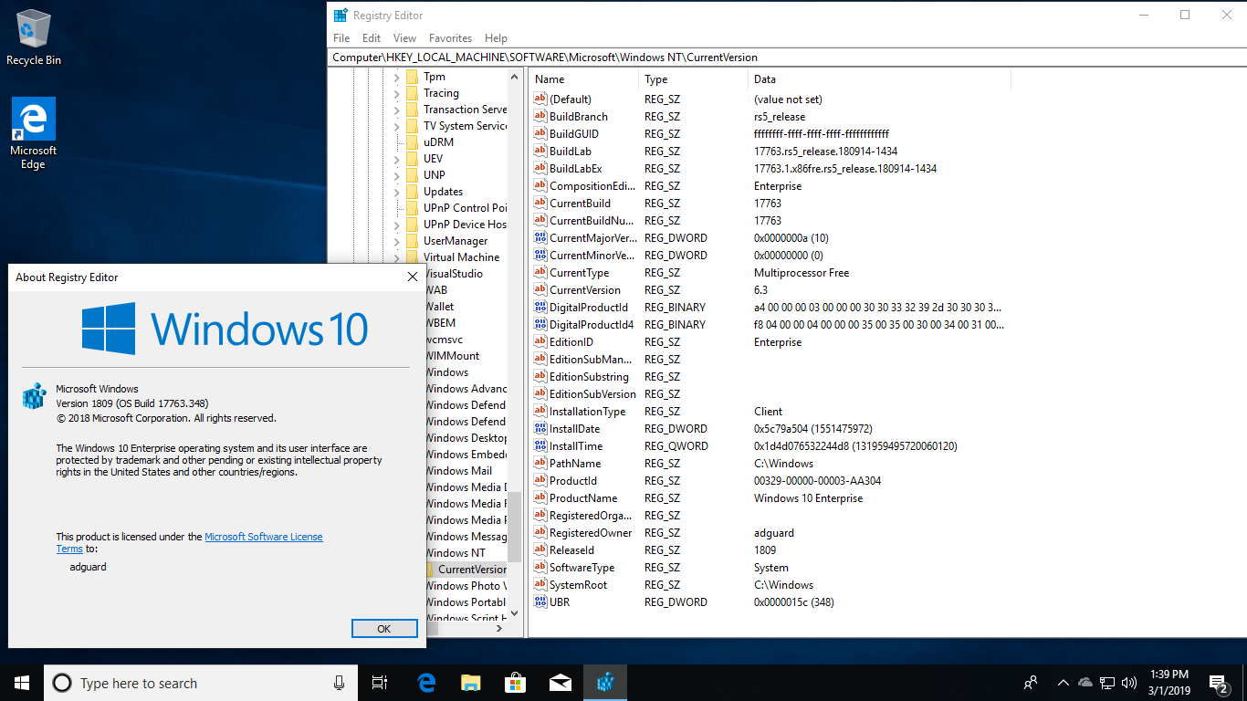Open the File menu
This screenshot has height=701, width=1247.
341,38
